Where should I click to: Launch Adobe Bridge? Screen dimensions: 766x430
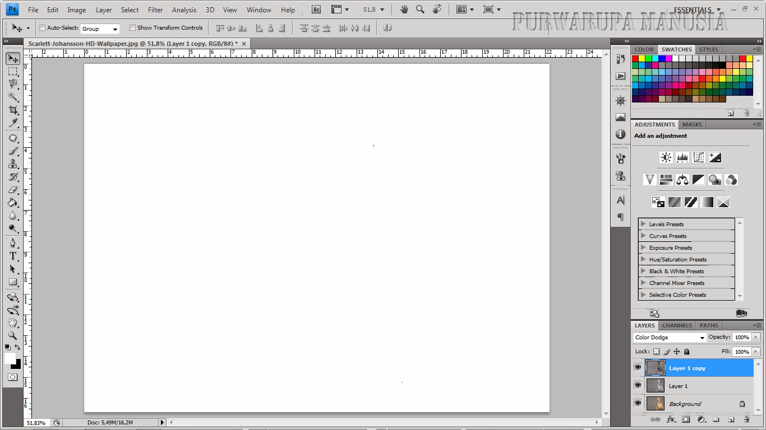pyautogui.click(x=316, y=10)
